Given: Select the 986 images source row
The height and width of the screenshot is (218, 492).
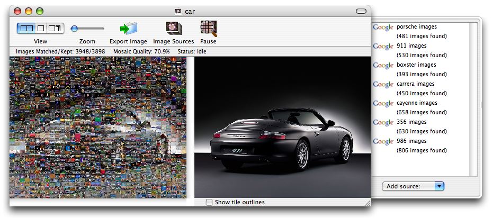Looking at the screenshot, I should tap(421, 146).
